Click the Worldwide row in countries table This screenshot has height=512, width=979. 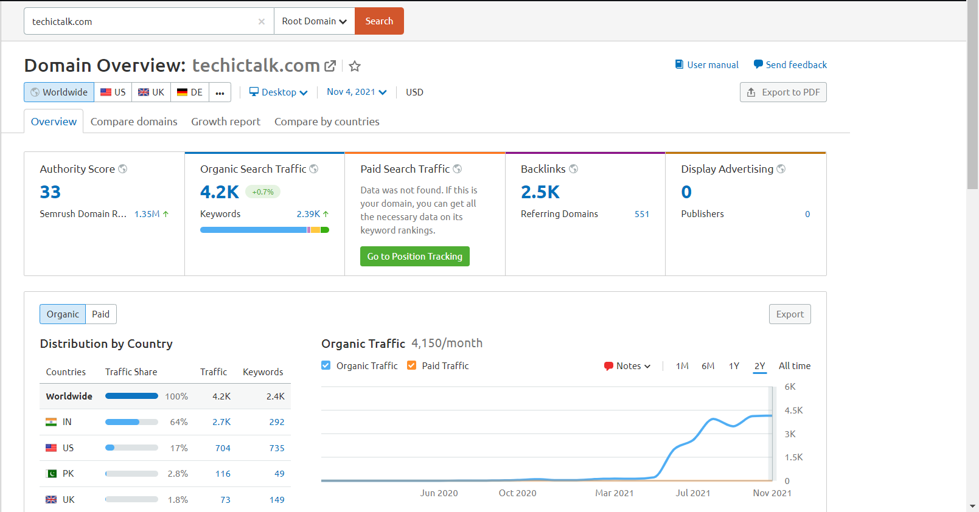point(165,396)
